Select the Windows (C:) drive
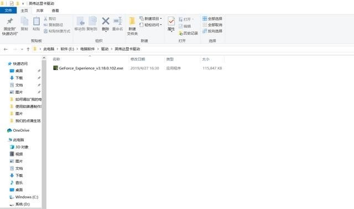Screen dimensions: 354x209 point(24,197)
